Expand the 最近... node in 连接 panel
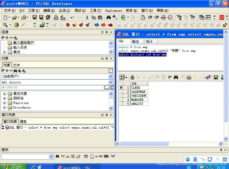This screenshot has height=169, width=229. click(4, 52)
